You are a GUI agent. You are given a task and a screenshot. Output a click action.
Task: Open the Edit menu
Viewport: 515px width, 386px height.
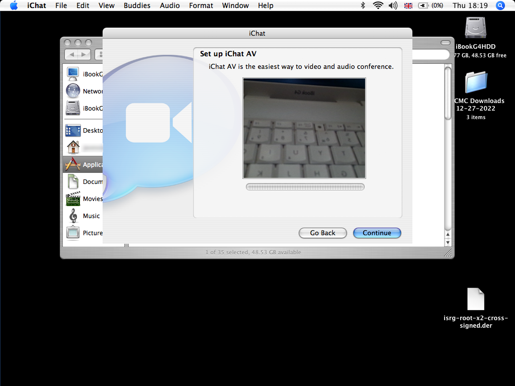coord(83,6)
